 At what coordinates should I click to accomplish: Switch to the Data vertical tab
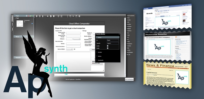pyautogui.click(x=12, y=29)
